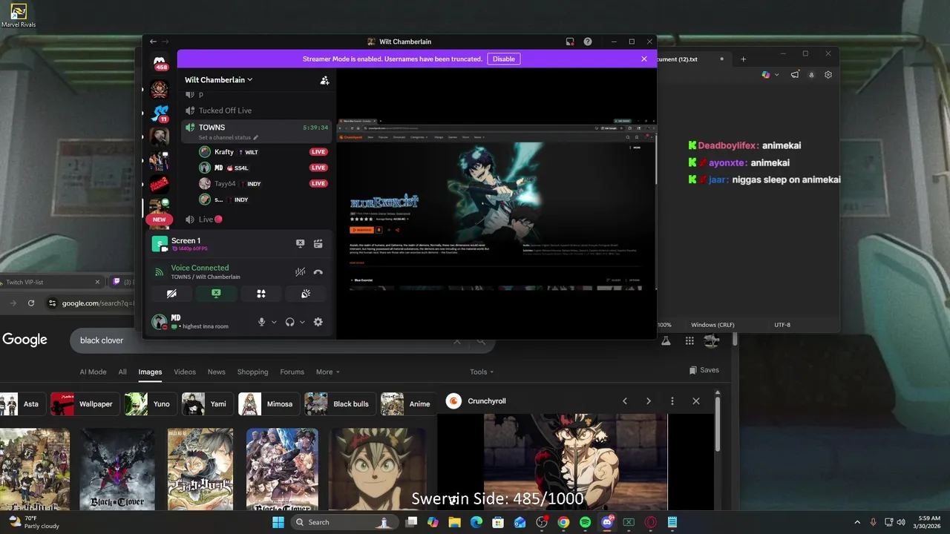Image resolution: width=950 pixels, height=534 pixels.
Task: Open the Forums tab in Google search
Action: [292, 372]
